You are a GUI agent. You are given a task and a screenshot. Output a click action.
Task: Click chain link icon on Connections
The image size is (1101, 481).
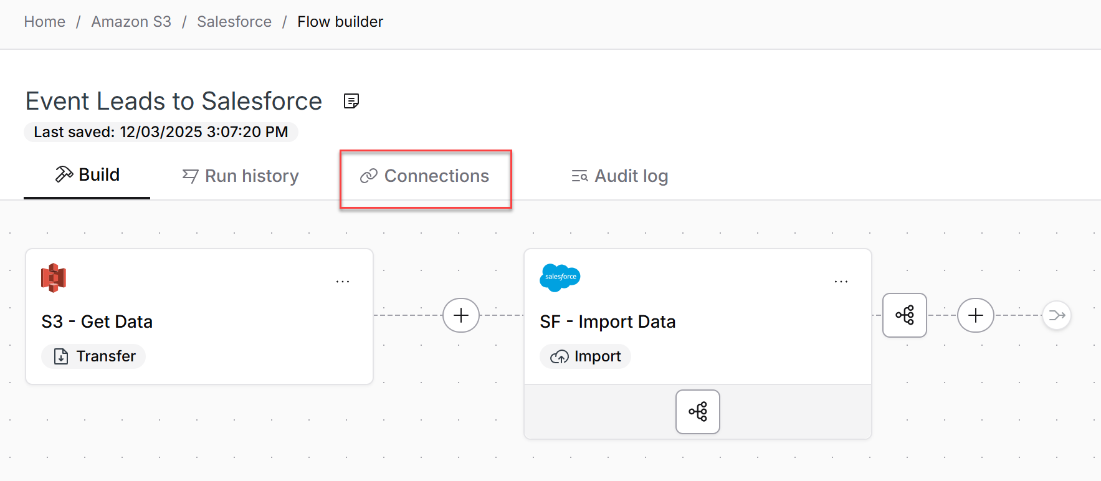[x=369, y=176]
